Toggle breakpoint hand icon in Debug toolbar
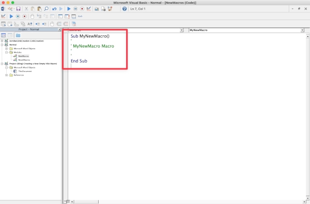 tap(32, 17)
